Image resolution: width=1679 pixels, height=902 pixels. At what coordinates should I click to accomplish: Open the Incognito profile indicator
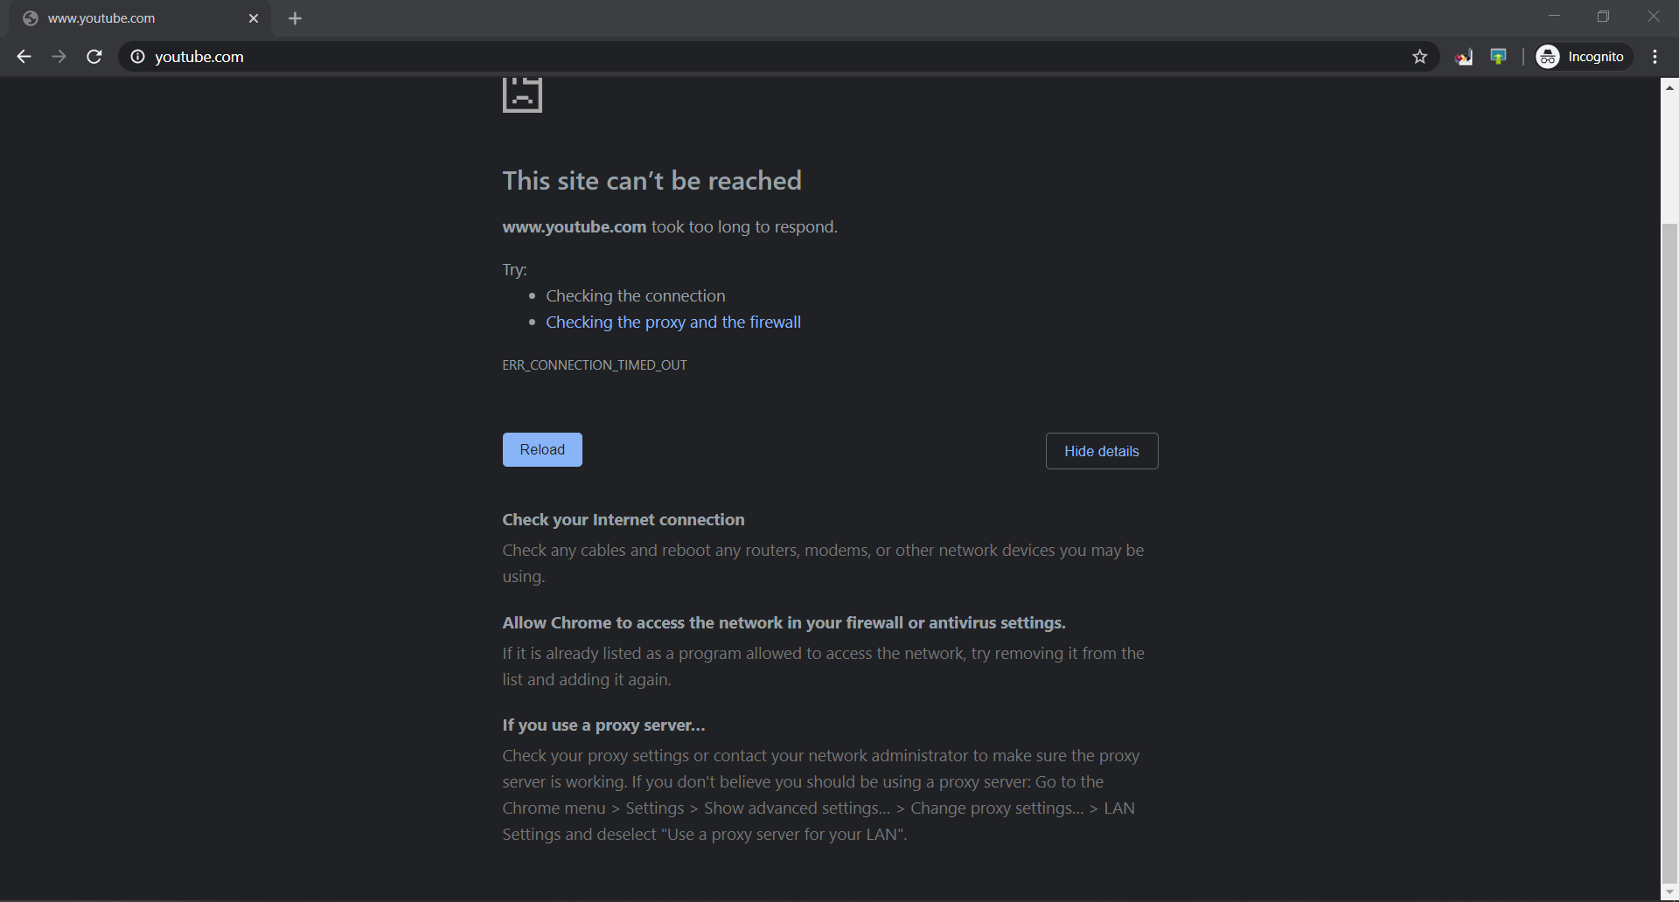pyautogui.click(x=1584, y=57)
